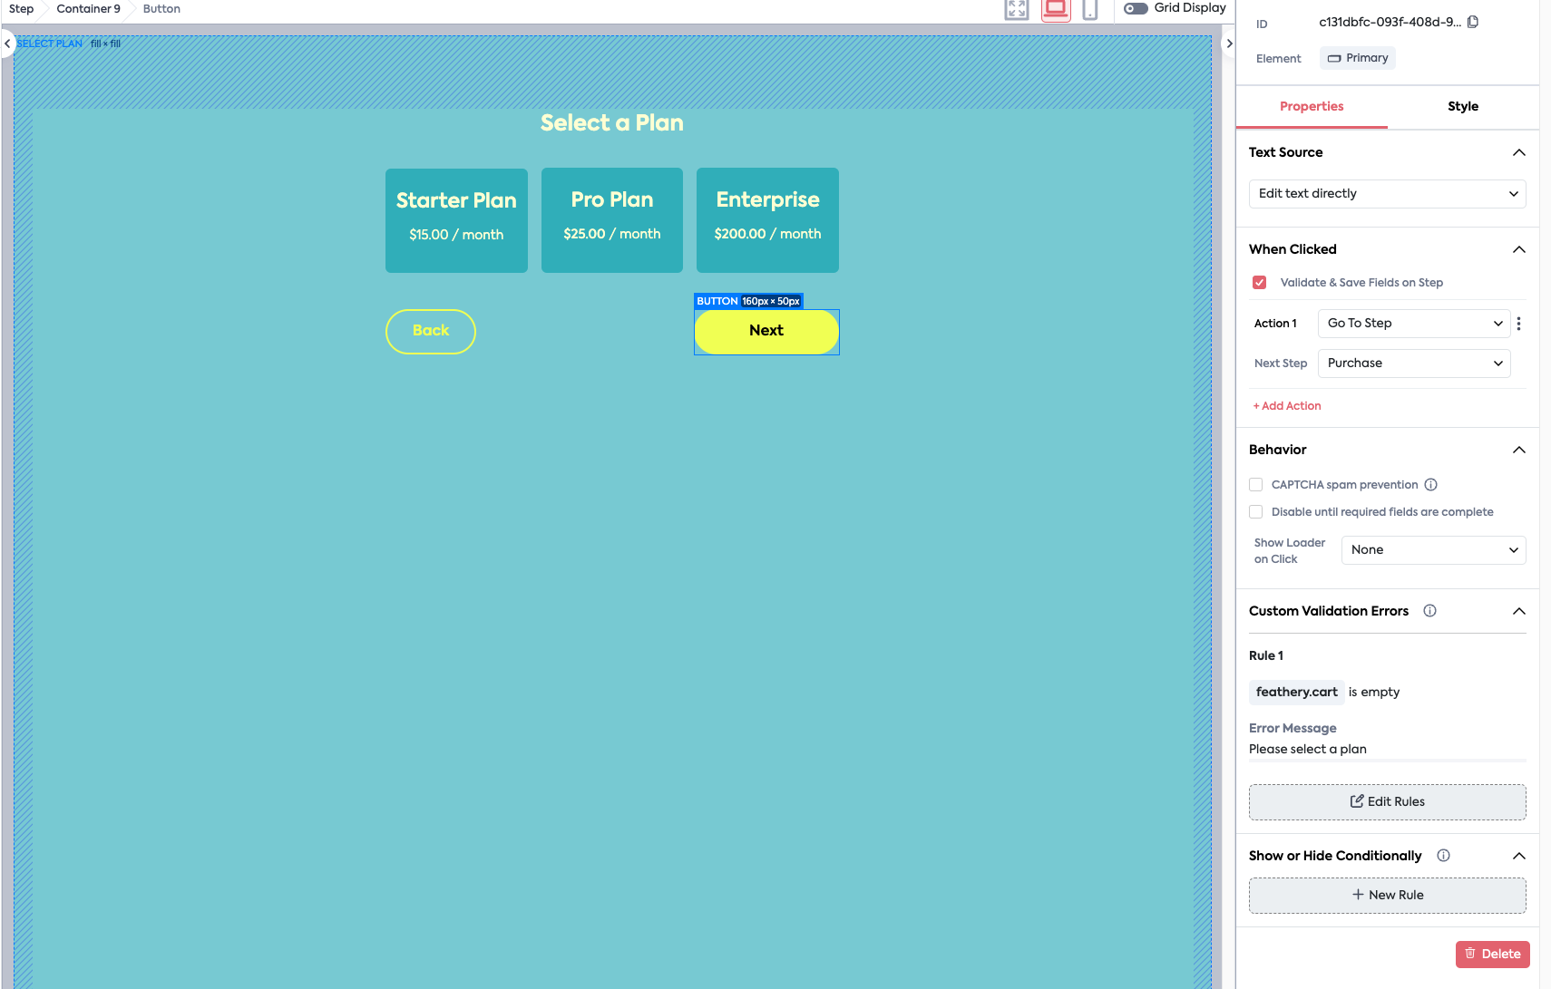The image size is (1551, 989).
Task: Click the Edit Rules button
Action: click(x=1387, y=802)
